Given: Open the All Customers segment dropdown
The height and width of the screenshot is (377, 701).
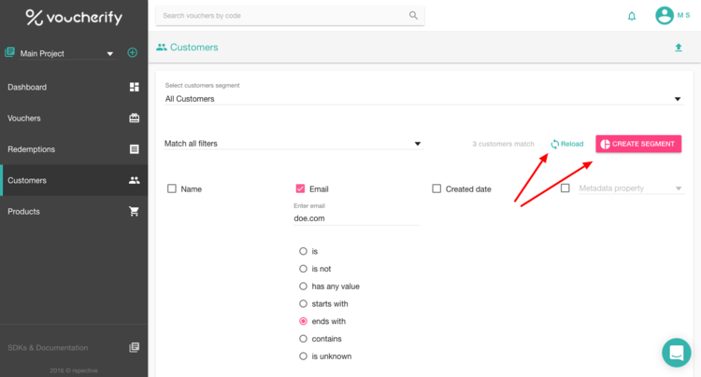Looking at the screenshot, I should [423, 99].
